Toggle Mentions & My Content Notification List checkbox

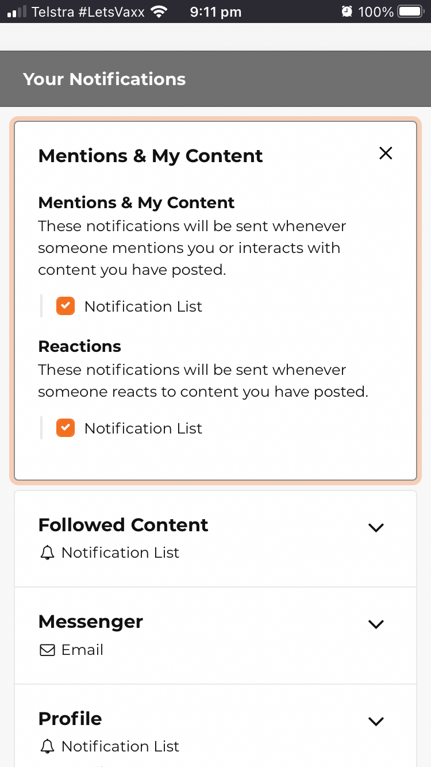click(66, 306)
